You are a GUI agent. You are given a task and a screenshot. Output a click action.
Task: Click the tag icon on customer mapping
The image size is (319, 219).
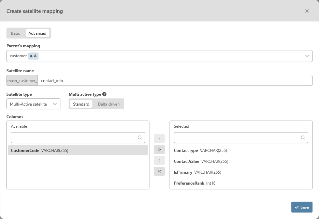point(31,56)
